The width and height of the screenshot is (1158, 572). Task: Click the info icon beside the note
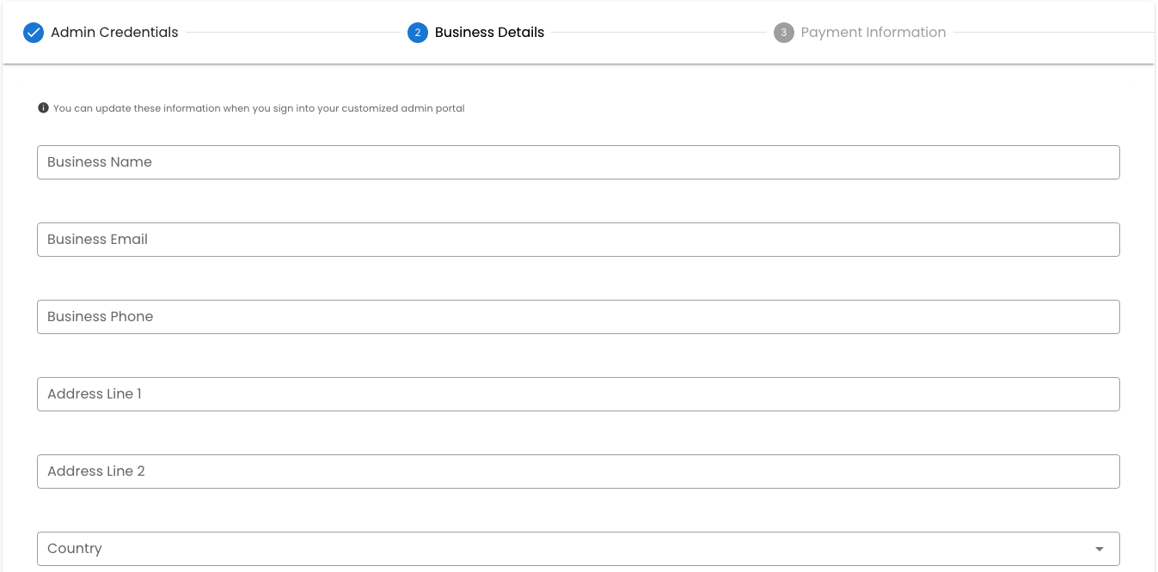(43, 108)
